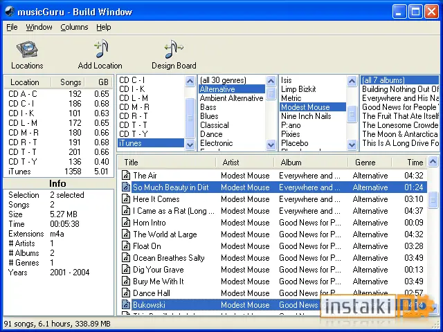Select artist Placebo

coord(313,143)
